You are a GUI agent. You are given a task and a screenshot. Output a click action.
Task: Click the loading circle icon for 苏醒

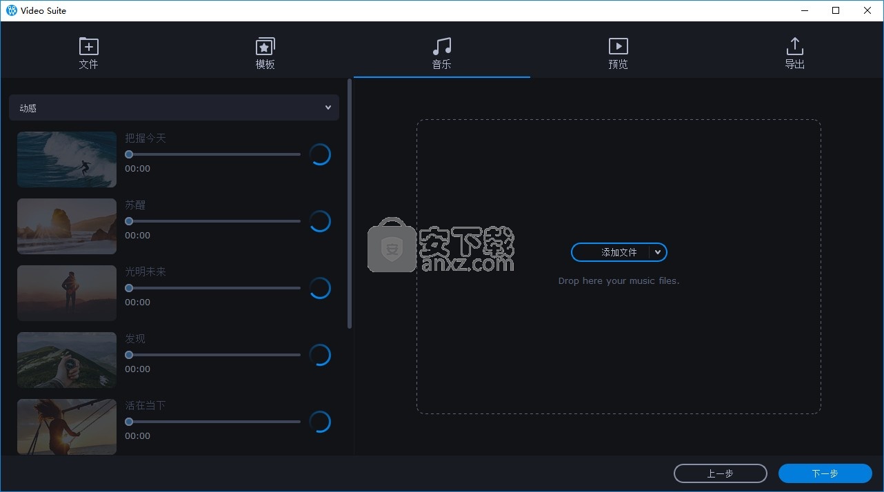(320, 221)
